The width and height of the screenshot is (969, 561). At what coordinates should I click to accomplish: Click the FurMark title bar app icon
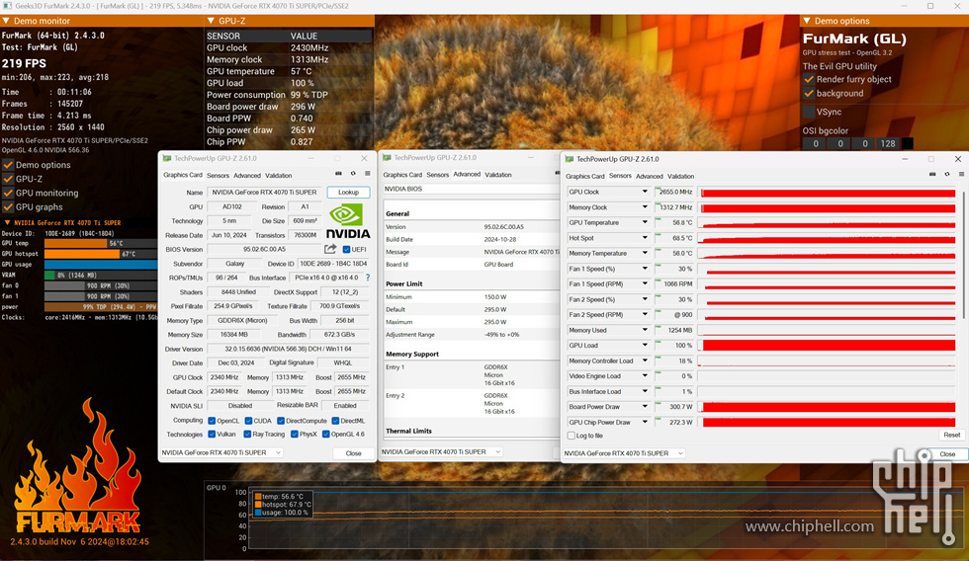8,6
